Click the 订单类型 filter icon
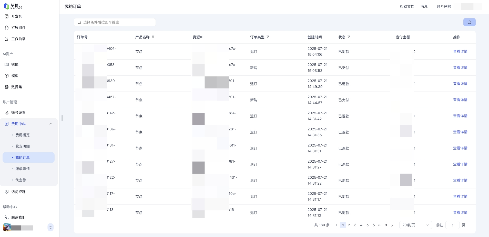Viewport: 489px width, 237px height. click(x=268, y=37)
